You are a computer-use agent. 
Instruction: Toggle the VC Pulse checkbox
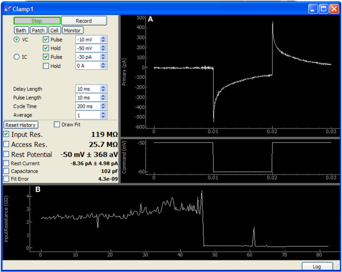click(x=46, y=40)
